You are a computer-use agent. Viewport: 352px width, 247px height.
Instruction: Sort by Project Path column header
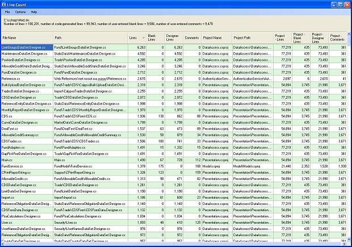pos(253,37)
